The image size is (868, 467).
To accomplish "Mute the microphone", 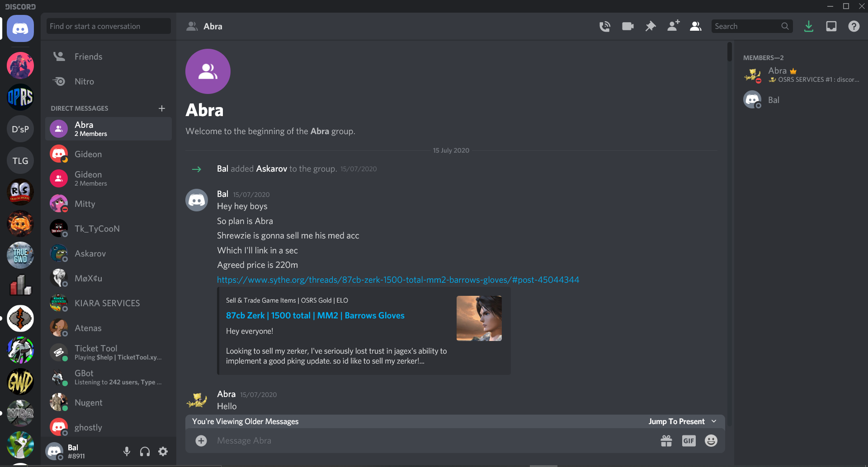I will pyautogui.click(x=127, y=451).
